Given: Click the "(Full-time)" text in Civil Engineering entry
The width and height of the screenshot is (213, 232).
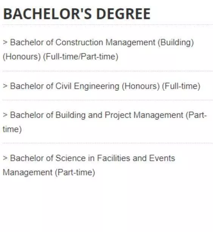Looking at the screenshot, I should (x=181, y=86).
